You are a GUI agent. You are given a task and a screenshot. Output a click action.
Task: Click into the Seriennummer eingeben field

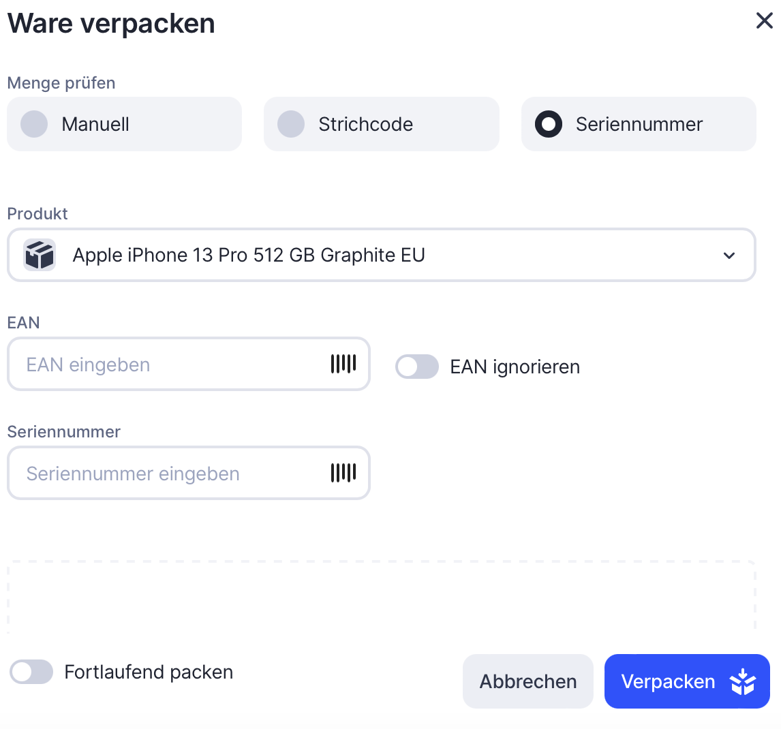[170, 474]
